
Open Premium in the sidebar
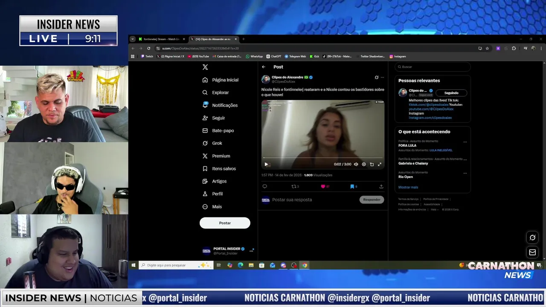[x=216, y=156]
